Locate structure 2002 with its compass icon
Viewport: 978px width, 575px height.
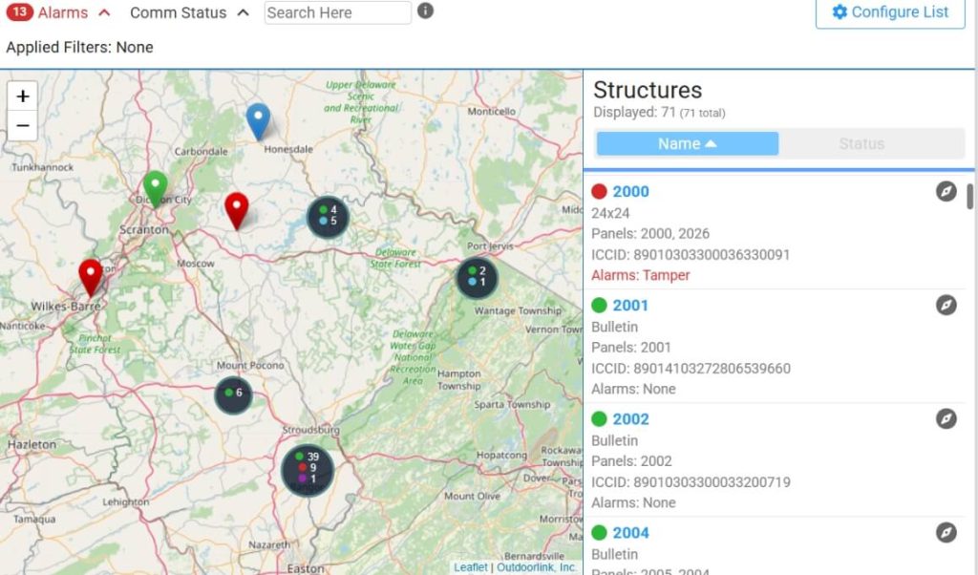click(946, 418)
